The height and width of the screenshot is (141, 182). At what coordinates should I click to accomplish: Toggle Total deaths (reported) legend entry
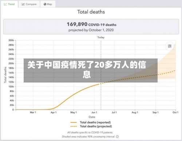point(91,122)
